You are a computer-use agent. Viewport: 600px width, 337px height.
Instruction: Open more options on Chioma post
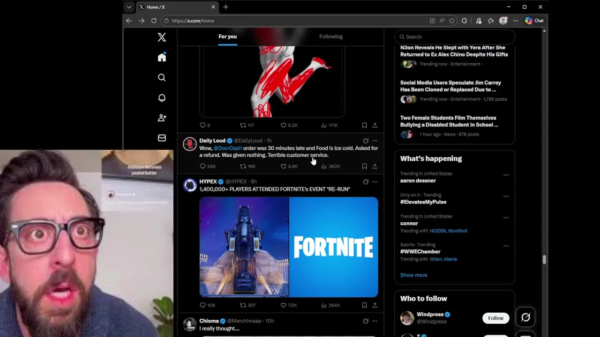click(x=375, y=321)
